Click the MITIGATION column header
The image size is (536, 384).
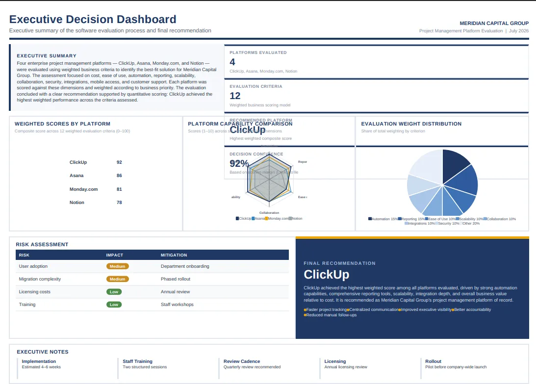(174, 255)
